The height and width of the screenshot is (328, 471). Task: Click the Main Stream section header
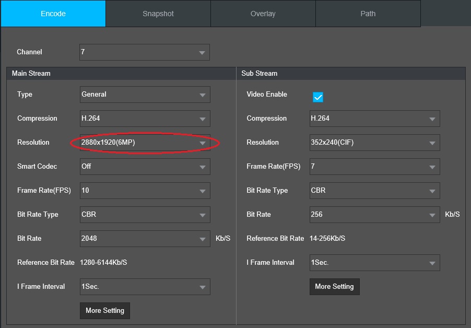(x=121, y=74)
